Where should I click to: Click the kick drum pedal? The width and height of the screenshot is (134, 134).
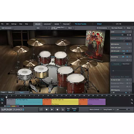[x=51, y=88]
